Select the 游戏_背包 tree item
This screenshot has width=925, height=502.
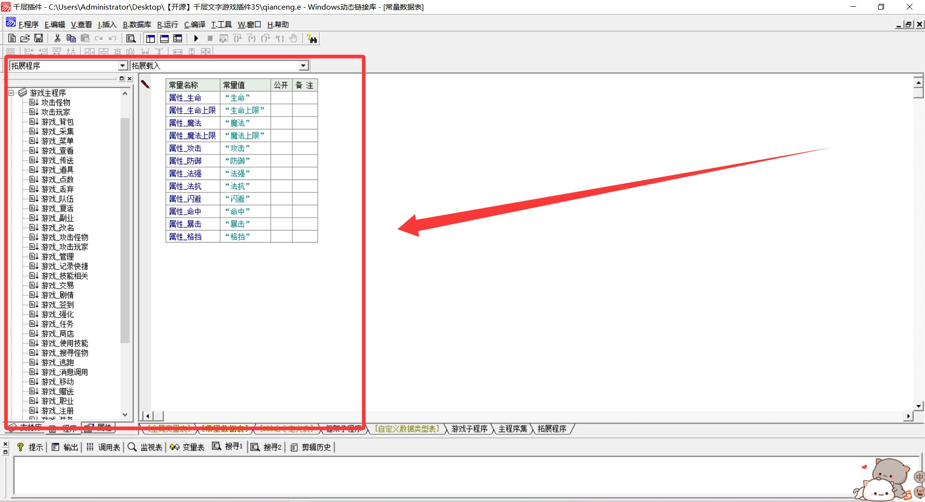coord(57,122)
